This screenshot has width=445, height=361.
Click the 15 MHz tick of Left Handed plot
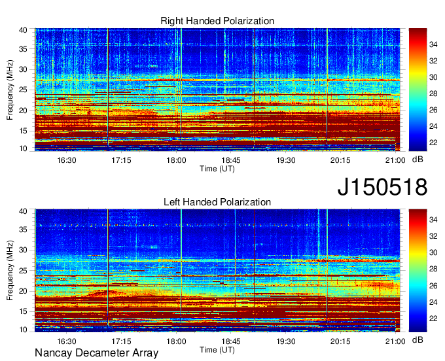[x=23, y=312]
